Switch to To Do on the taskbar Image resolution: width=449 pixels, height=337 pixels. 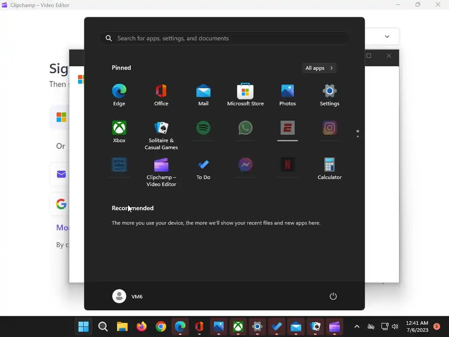pos(277,326)
